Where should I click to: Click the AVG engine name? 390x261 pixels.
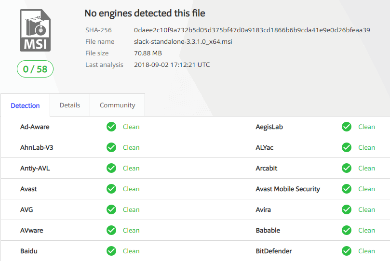pos(27,209)
